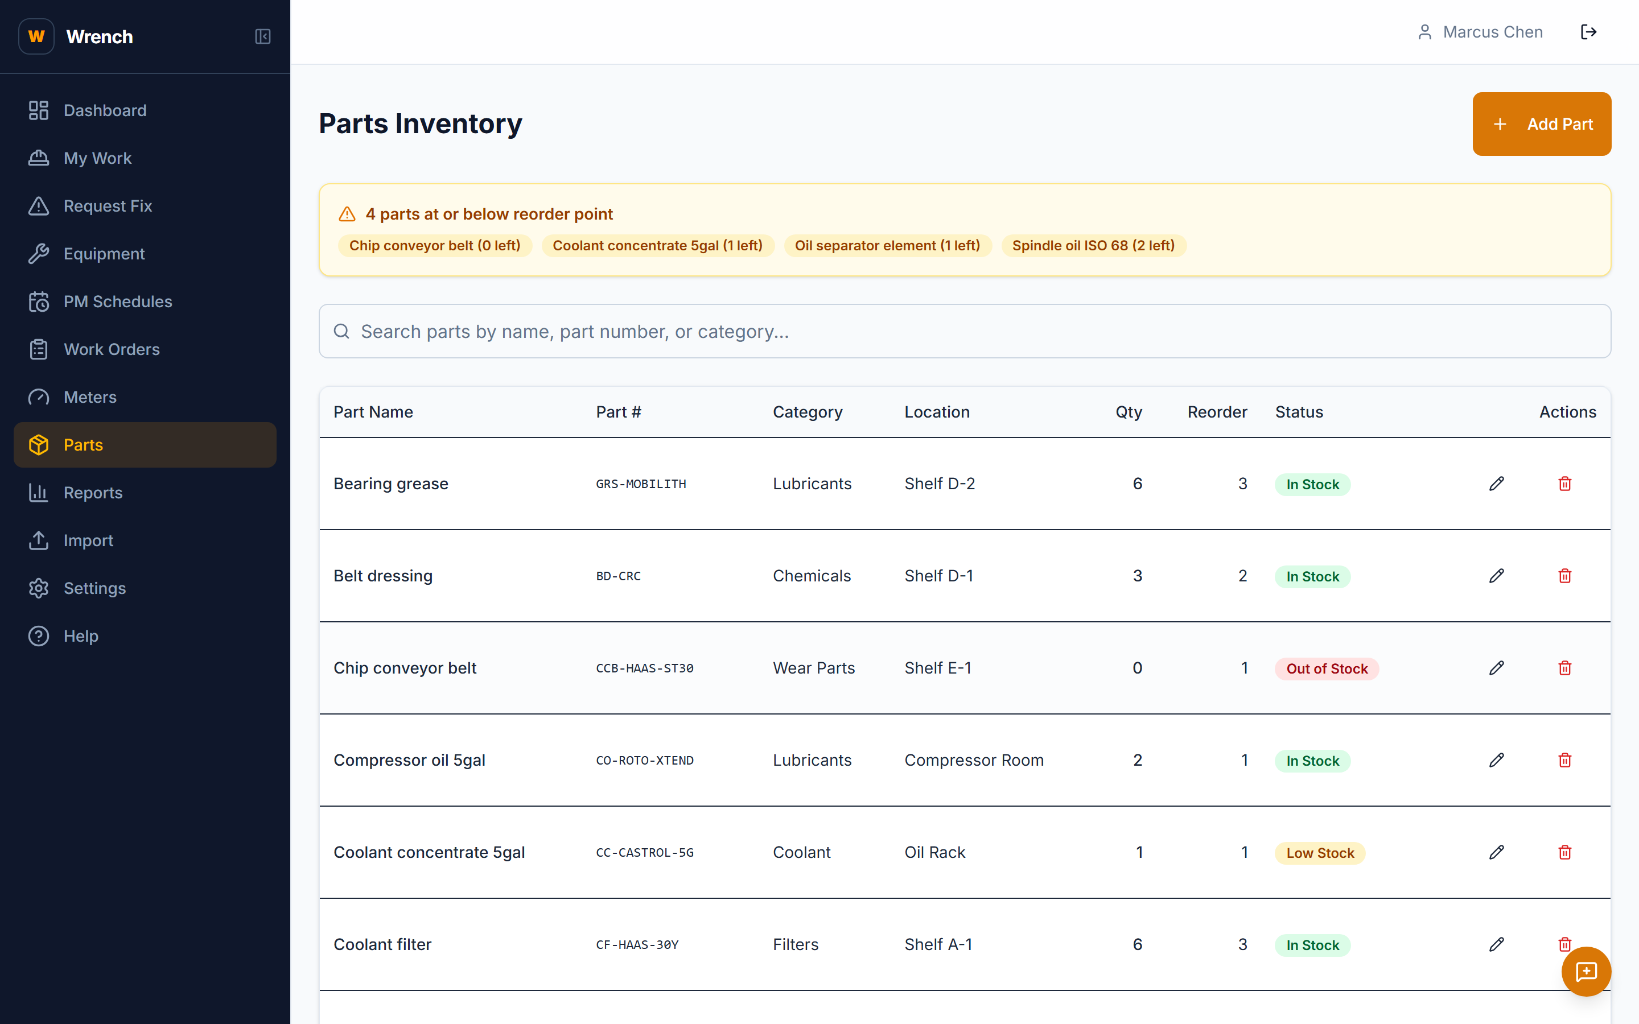Log out using the logout icon
The height and width of the screenshot is (1024, 1639).
(1589, 31)
